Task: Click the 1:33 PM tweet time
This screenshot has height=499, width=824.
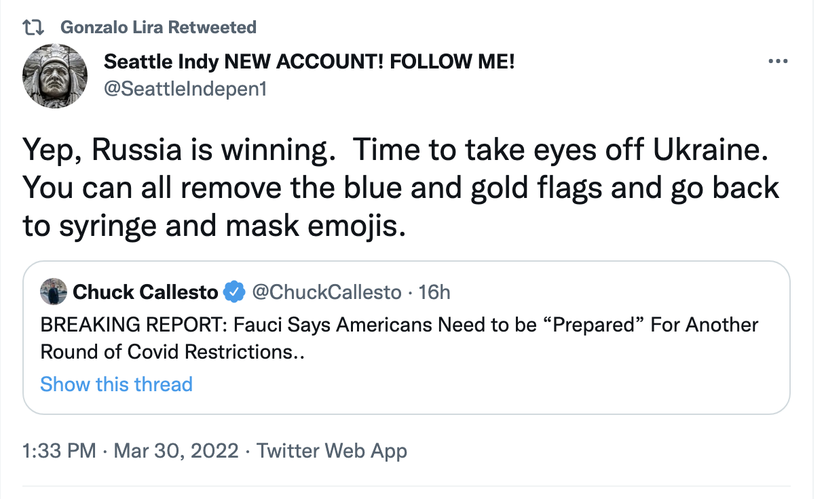Action: (x=59, y=451)
